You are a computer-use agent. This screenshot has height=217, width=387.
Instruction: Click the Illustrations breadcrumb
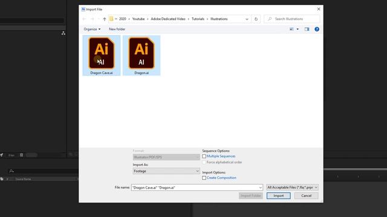coord(219,19)
